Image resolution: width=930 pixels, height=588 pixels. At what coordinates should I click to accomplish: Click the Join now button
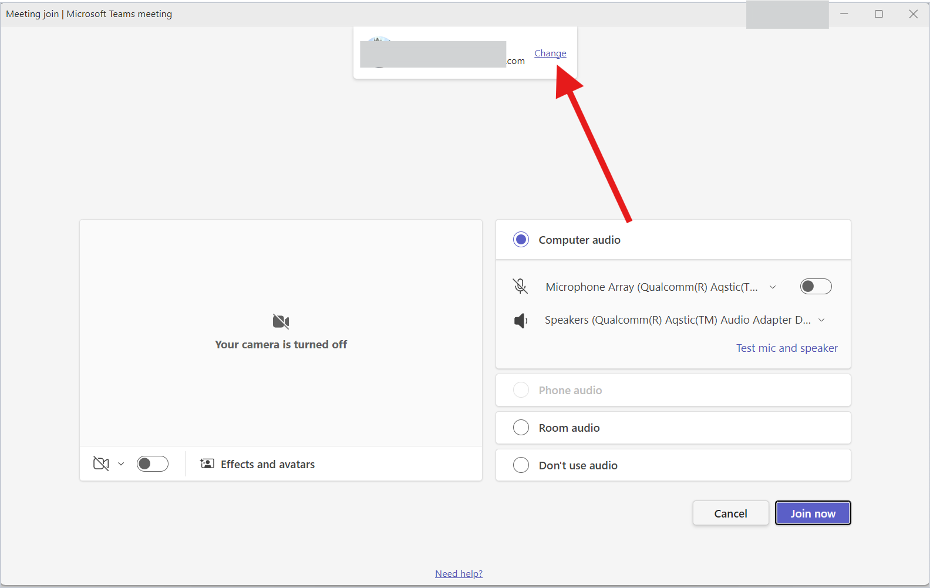click(x=813, y=513)
